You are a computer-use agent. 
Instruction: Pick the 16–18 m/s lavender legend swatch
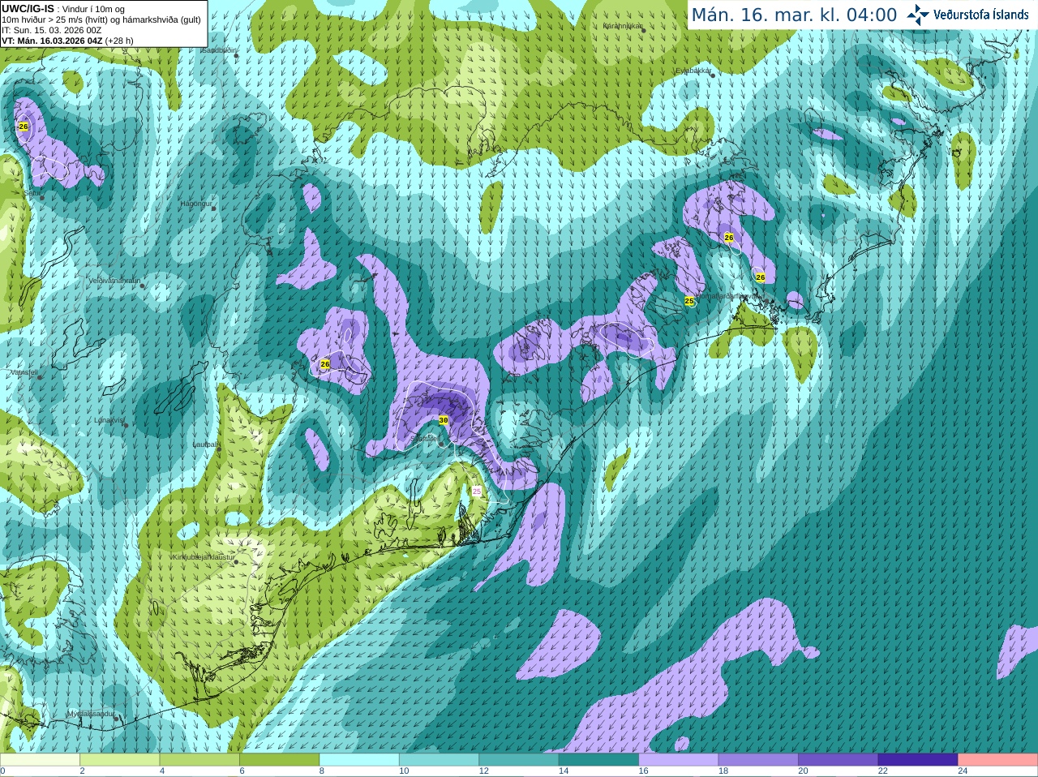point(679,760)
